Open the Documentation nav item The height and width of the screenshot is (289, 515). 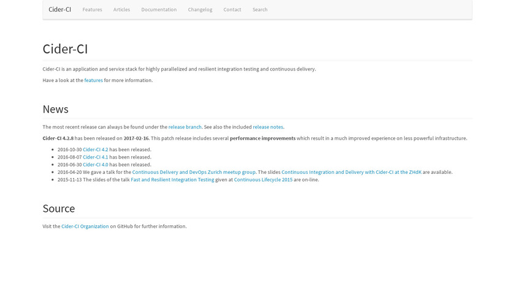159,10
